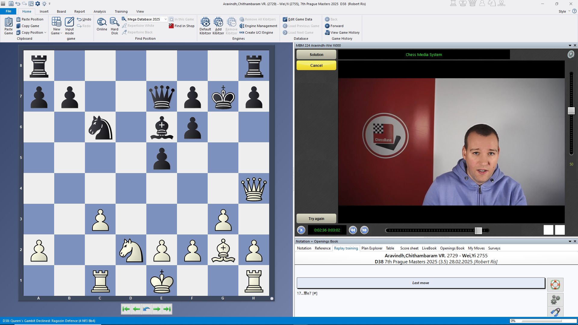This screenshot has width=578, height=325.
Task: Click the video fast-forward button
Action: point(364,230)
